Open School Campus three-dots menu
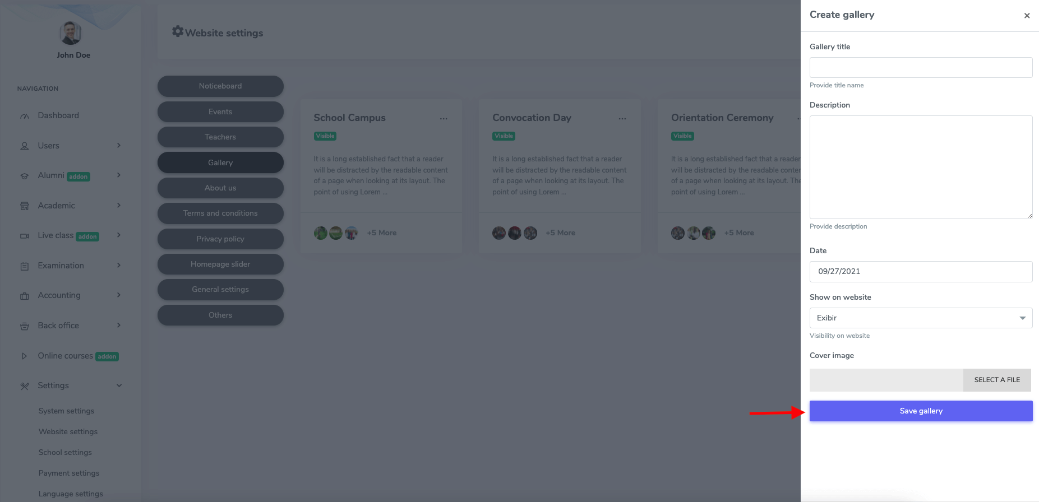 point(444,119)
